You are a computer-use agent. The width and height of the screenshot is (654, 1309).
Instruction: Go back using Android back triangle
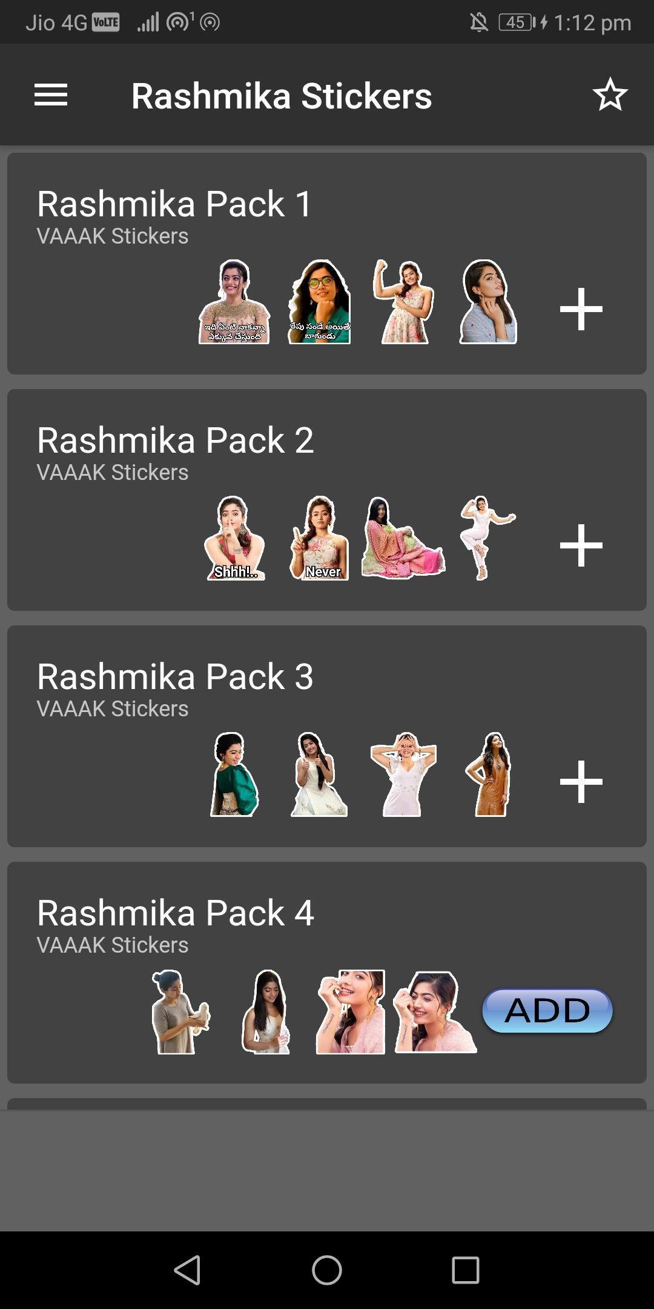pyautogui.click(x=188, y=1270)
